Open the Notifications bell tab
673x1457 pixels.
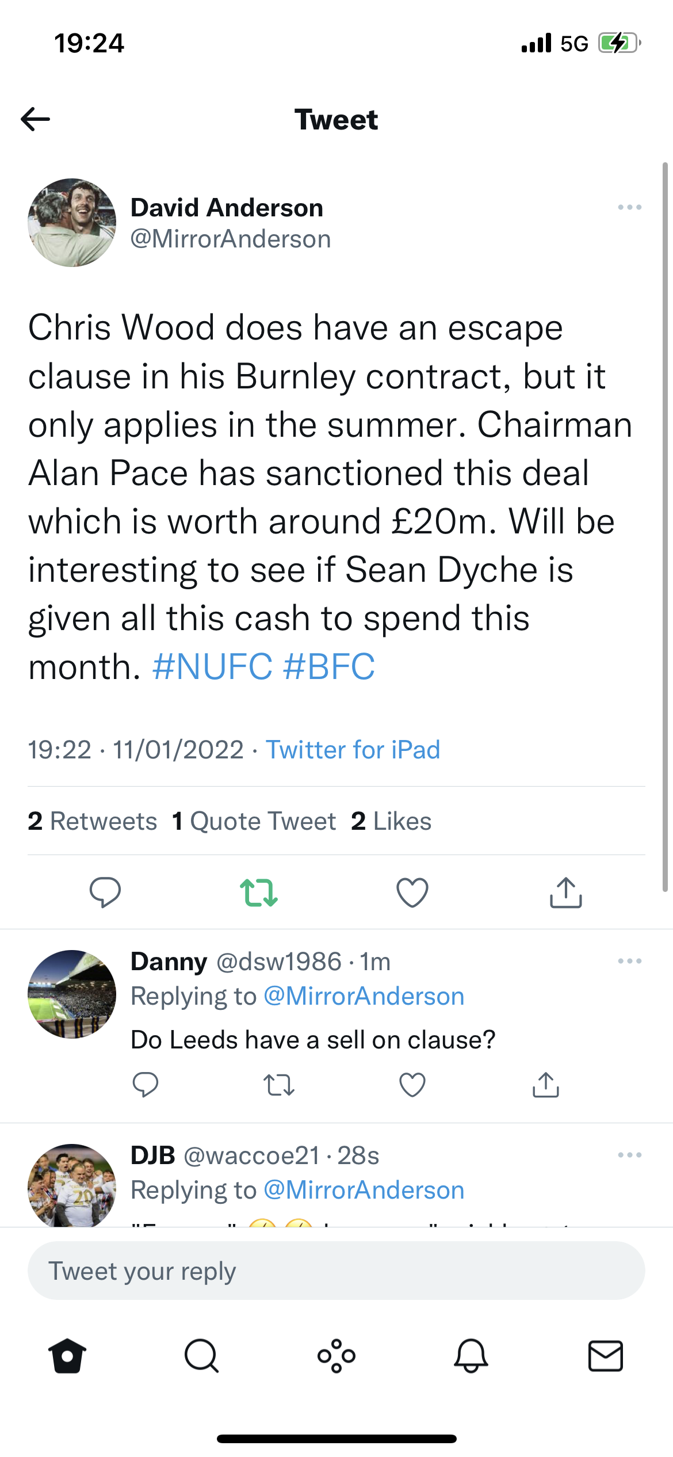471,1356
